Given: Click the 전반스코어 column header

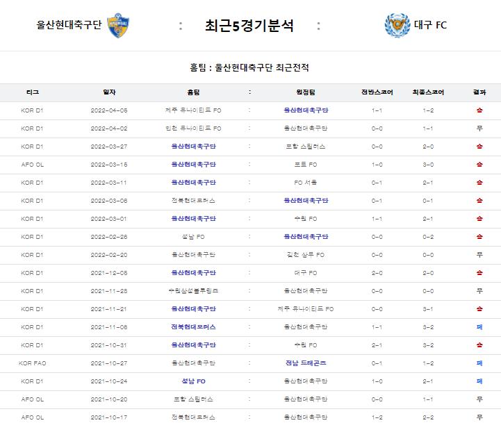Looking at the screenshot, I should click(x=377, y=92).
